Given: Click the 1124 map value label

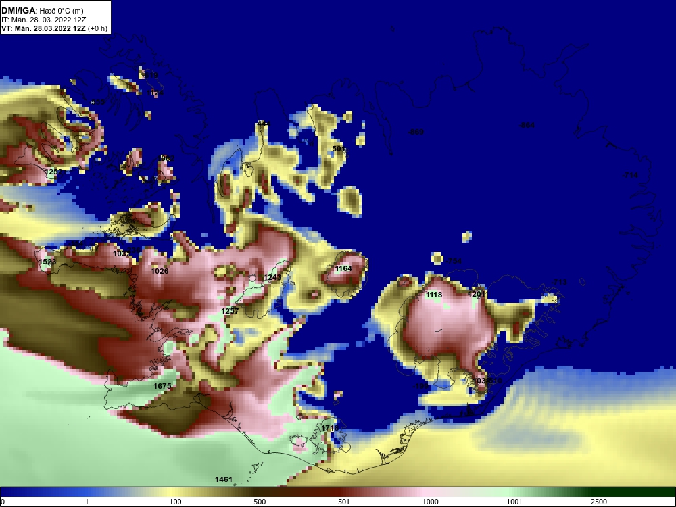Looking at the screenshot, I should point(155,93).
